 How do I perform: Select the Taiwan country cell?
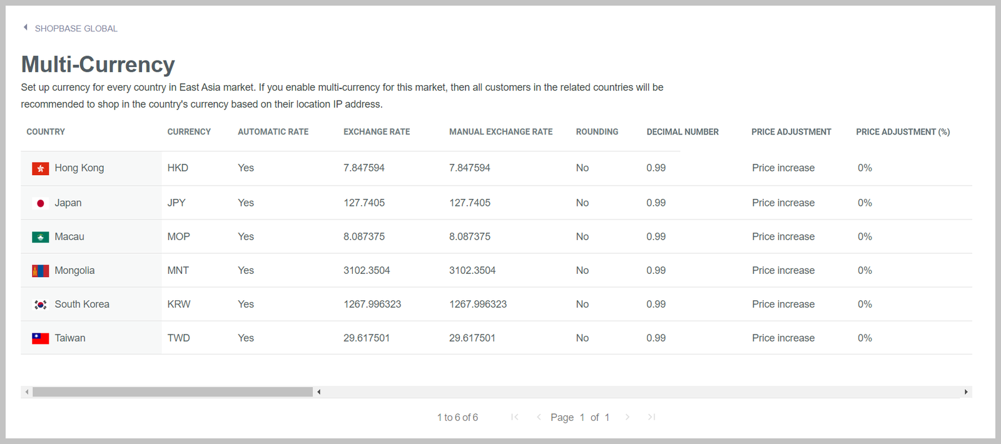point(91,338)
